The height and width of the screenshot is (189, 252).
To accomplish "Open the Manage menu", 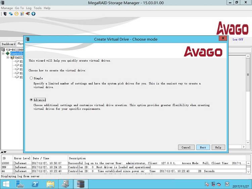I will (7, 8).
